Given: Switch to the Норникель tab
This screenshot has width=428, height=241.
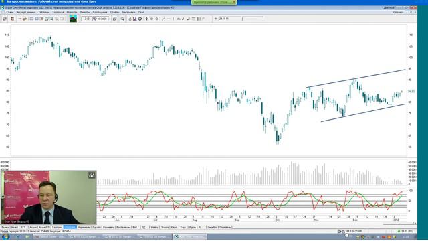Looking at the screenshot, I should (84, 227).
